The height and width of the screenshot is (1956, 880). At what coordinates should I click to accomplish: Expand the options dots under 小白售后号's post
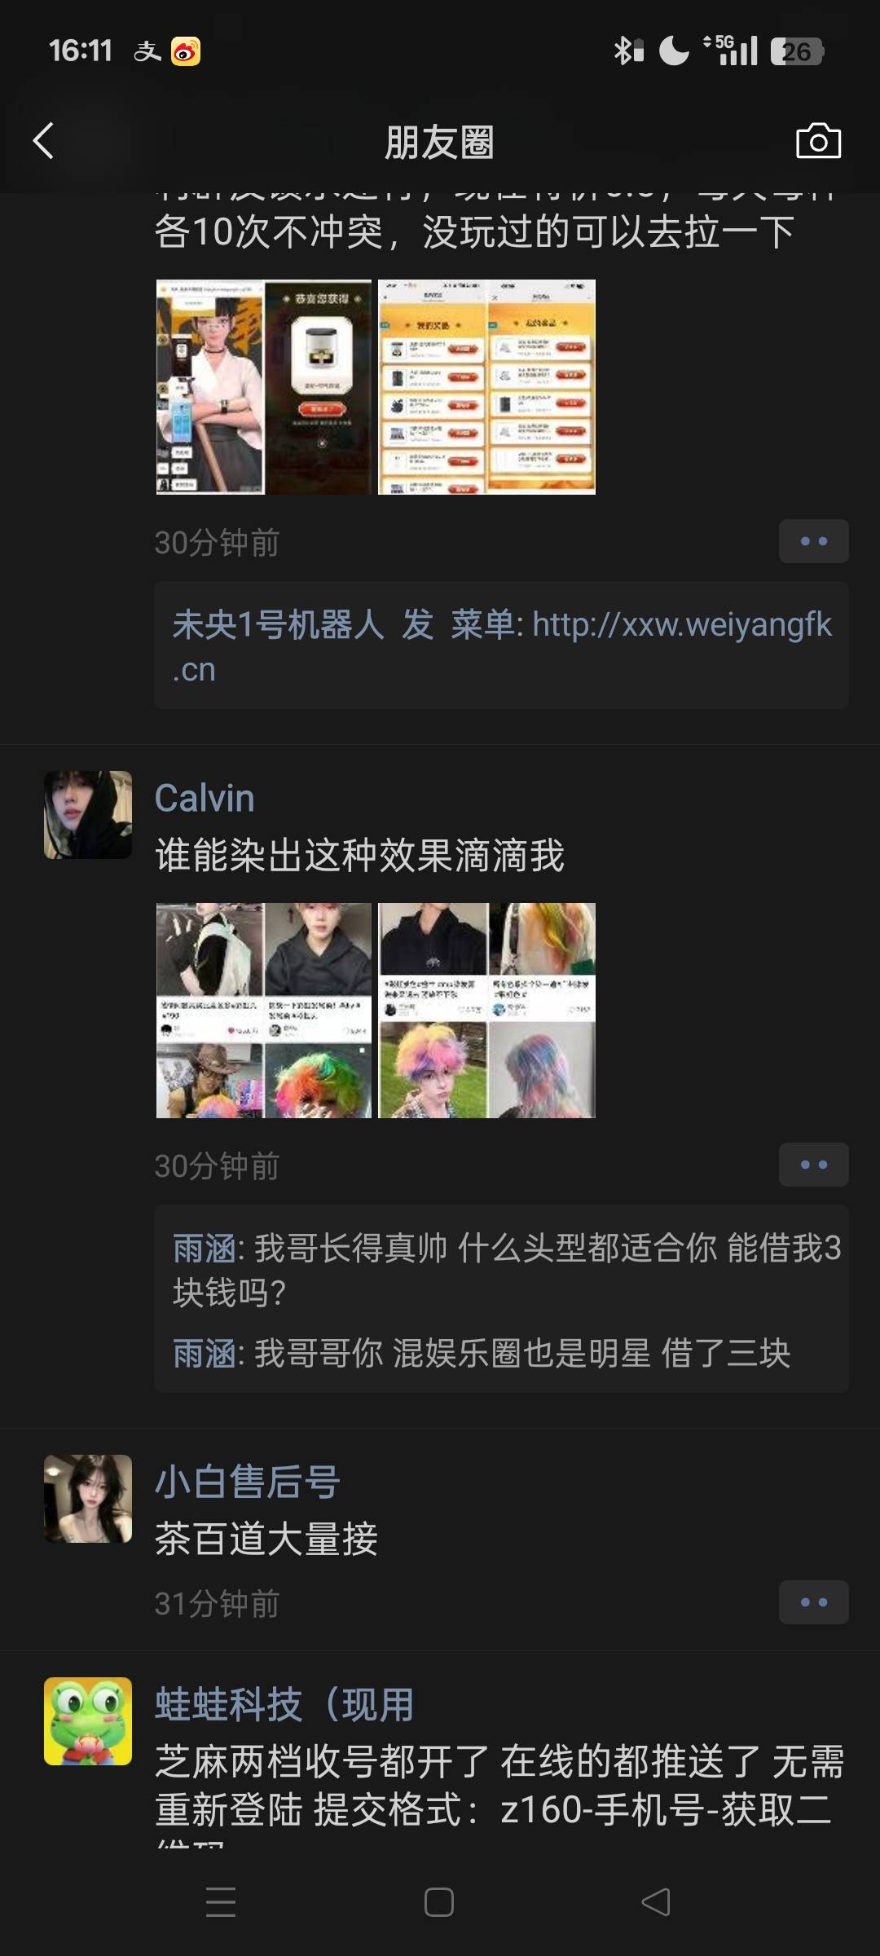pyautogui.click(x=813, y=1601)
